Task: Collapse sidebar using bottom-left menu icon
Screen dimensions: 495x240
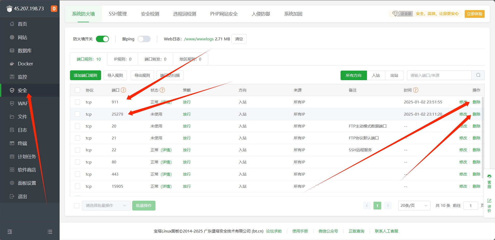Action: click(x=10, y=232)
